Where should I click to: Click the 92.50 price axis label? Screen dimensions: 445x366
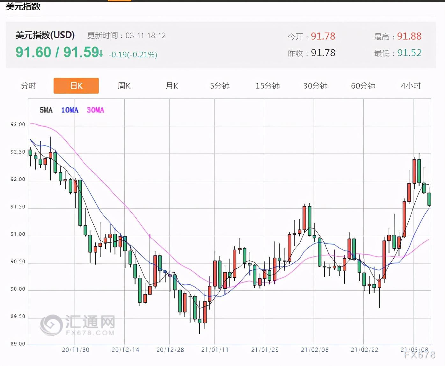coord(18,152)
